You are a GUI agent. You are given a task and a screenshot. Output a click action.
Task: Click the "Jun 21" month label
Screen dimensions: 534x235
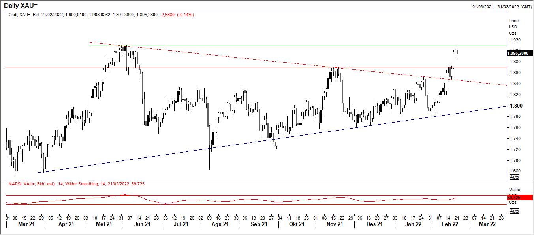point(142,224)
